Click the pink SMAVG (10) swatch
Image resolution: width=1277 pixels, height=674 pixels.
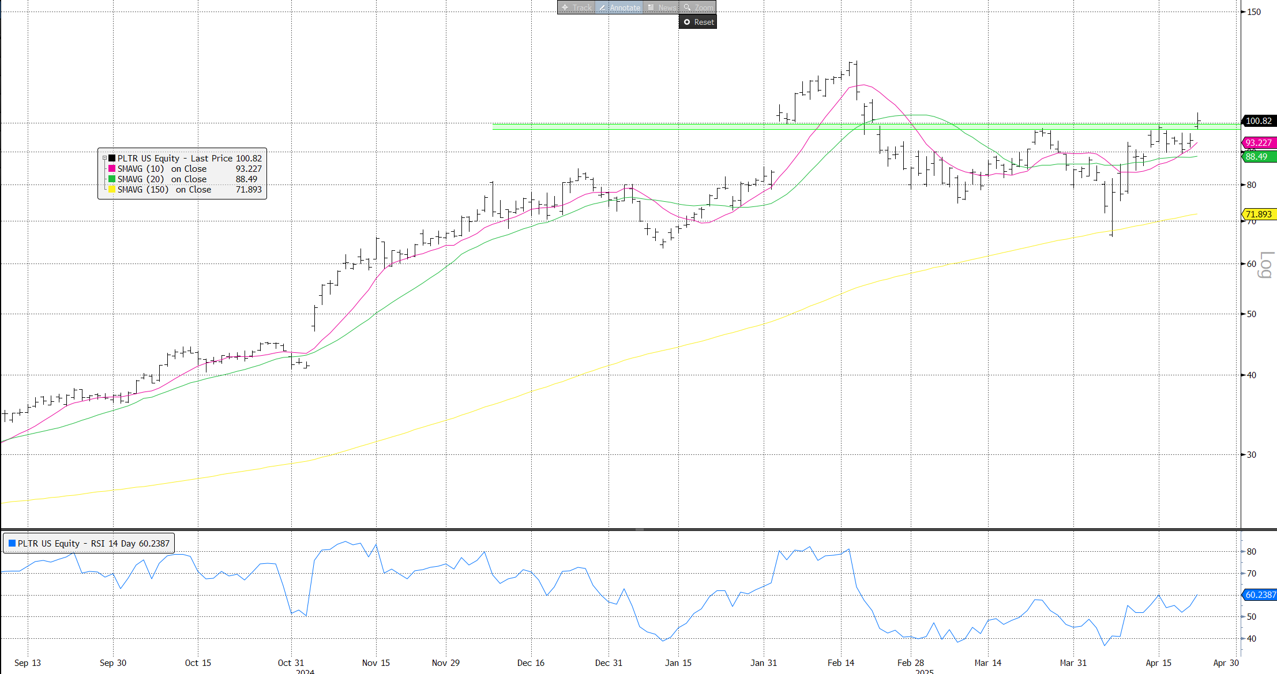point(112,168)
